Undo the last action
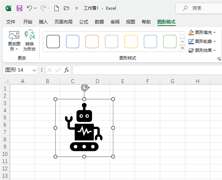This screenshot has width=222, height=180. [30, 8]
